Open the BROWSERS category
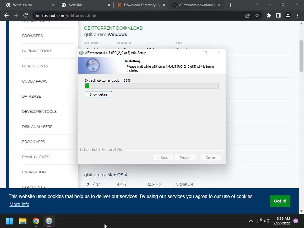This screenshot has width=304, height=228. pos(32,36)
